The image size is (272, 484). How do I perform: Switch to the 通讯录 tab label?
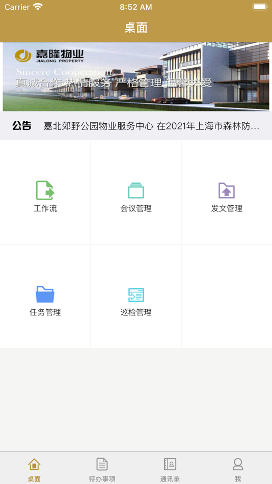[170, 479]
